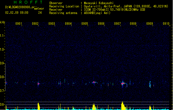
Task: Click the 'Receiving antenna' label
Action: tap(63, 13)
